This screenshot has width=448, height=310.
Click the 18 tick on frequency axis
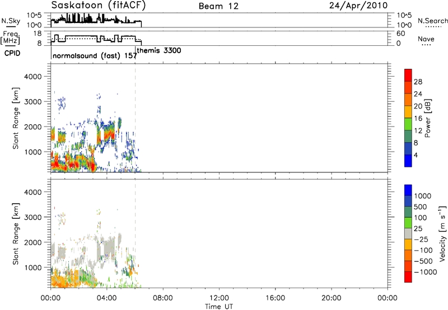(38, 34)
